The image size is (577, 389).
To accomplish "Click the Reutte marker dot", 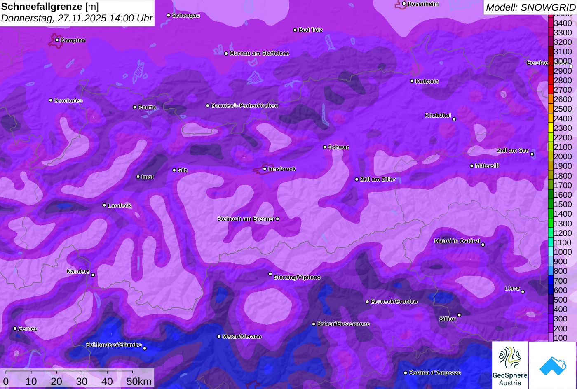I will (x=134, y=107).
